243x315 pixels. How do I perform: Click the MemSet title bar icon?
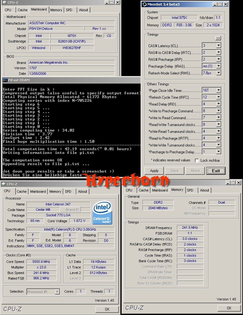[x=144, y=4]
